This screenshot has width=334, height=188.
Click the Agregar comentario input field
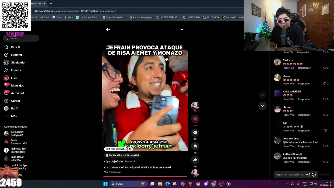coord(290,174)
